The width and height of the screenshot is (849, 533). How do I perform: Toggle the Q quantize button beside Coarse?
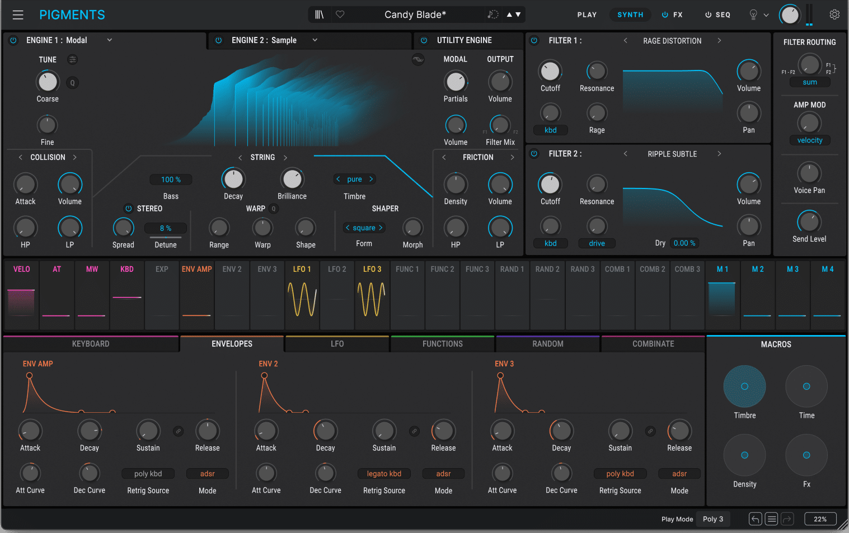(72, 83)
